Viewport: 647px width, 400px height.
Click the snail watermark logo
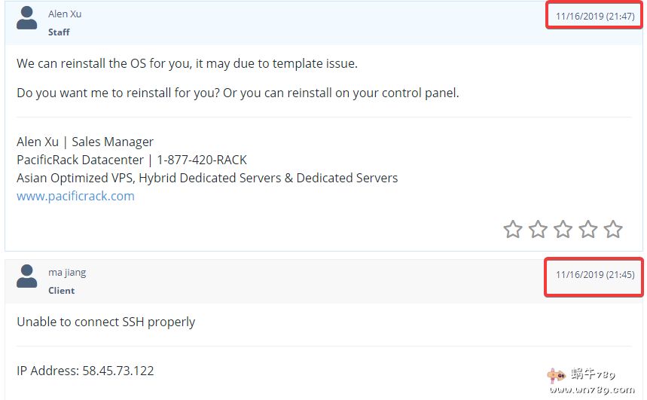tap(557, 374)
